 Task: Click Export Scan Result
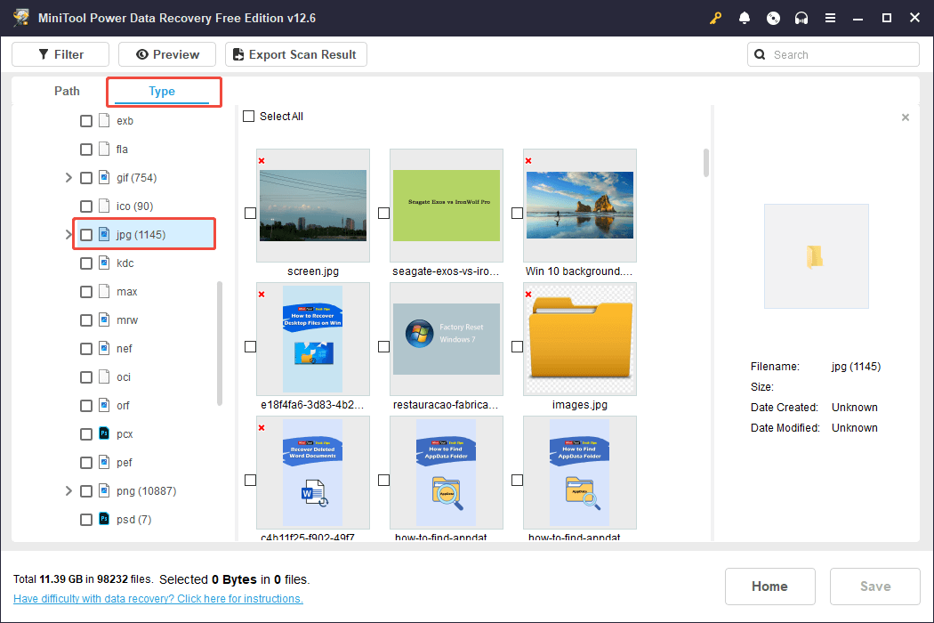click(x=295, y=53)
